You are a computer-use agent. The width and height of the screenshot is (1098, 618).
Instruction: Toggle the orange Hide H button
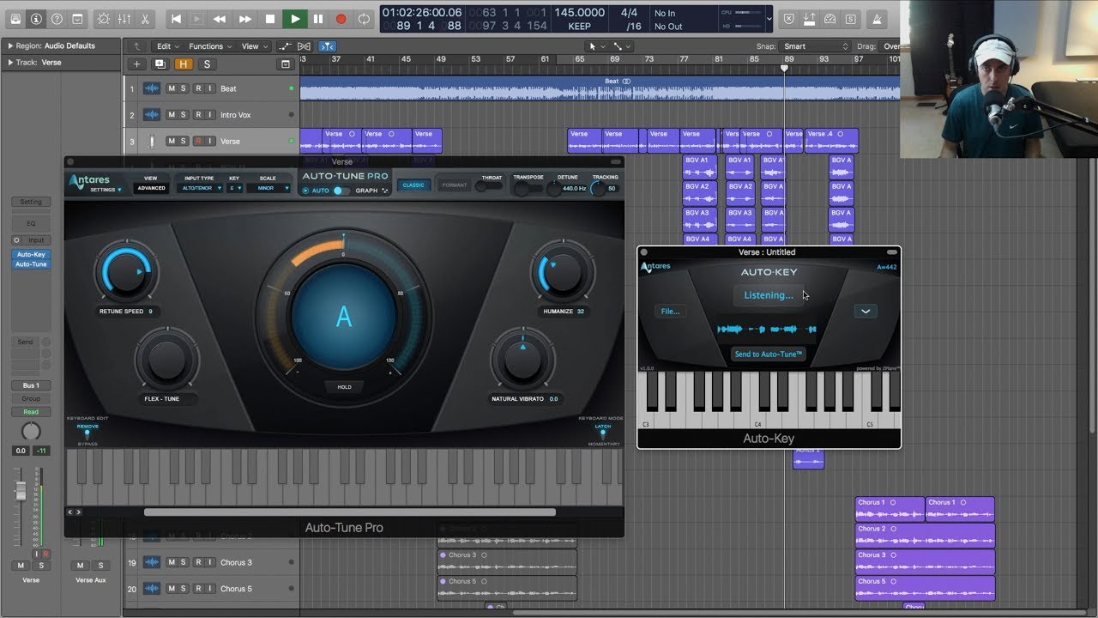(x=183, y=64)
